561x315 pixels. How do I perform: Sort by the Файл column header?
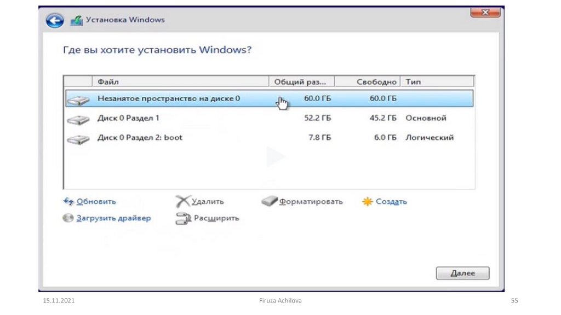(181, 82)
